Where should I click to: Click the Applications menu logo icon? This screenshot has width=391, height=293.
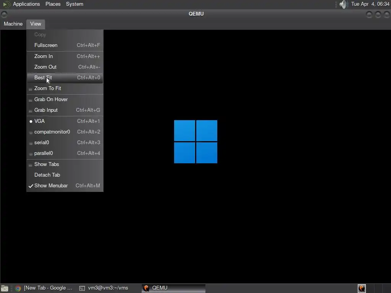[x=6, y=4]
